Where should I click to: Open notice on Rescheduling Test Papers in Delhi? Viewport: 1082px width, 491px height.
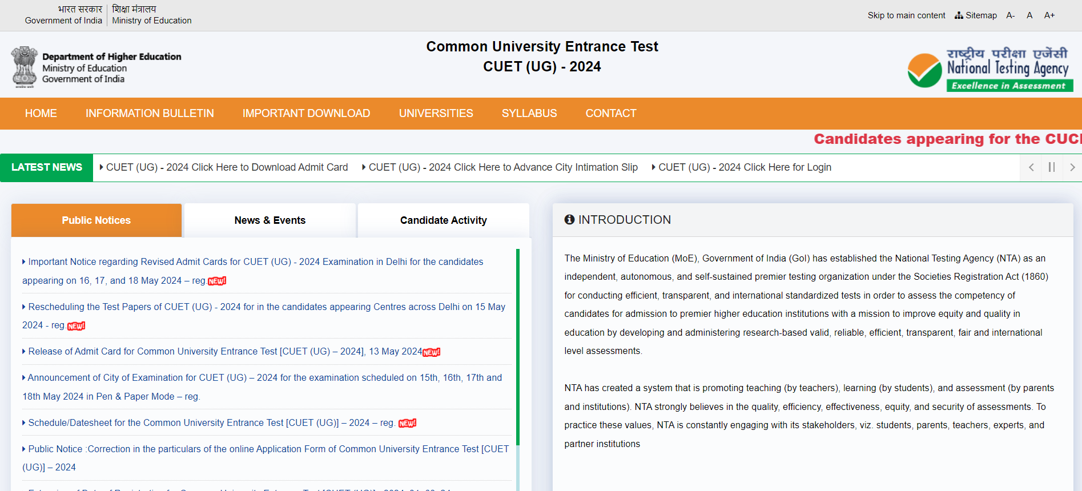(264, 316)
